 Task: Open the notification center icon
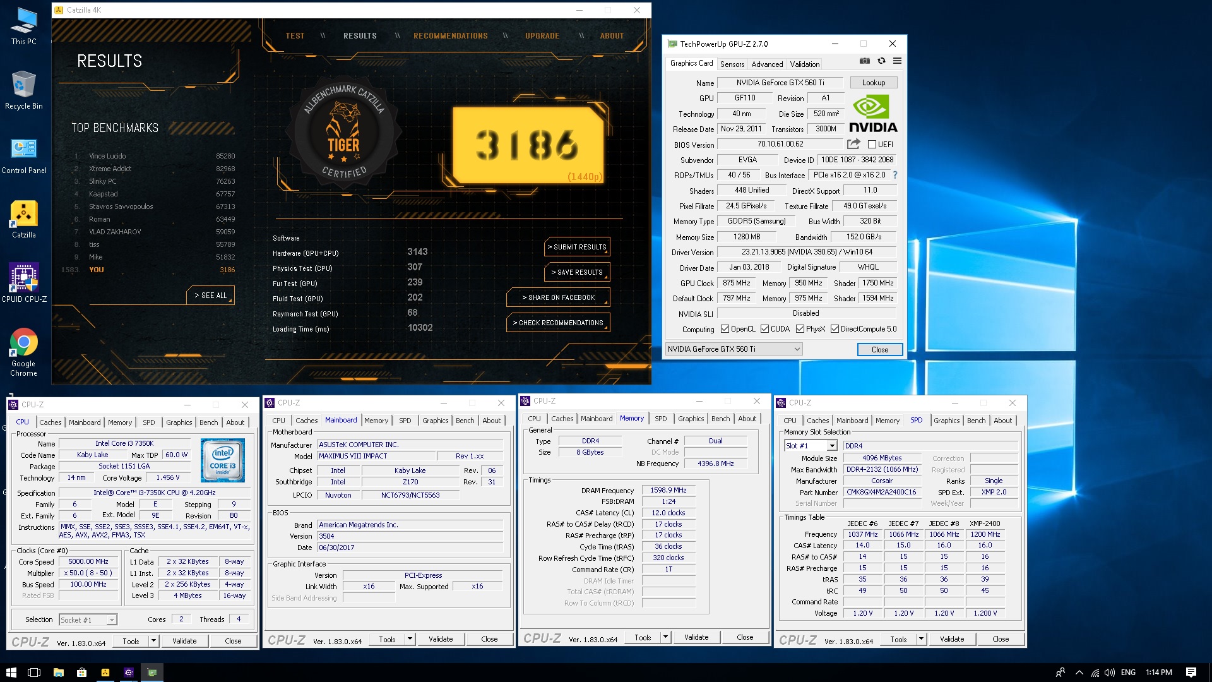[1191, 673]
